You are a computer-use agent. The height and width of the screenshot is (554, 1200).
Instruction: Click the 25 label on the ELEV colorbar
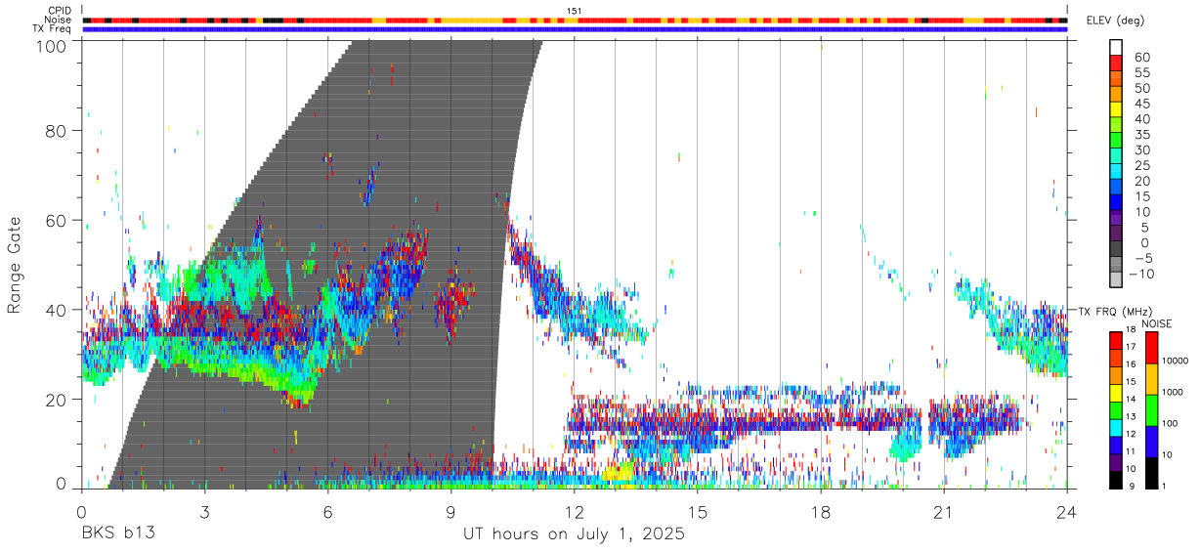(1140, 165)
